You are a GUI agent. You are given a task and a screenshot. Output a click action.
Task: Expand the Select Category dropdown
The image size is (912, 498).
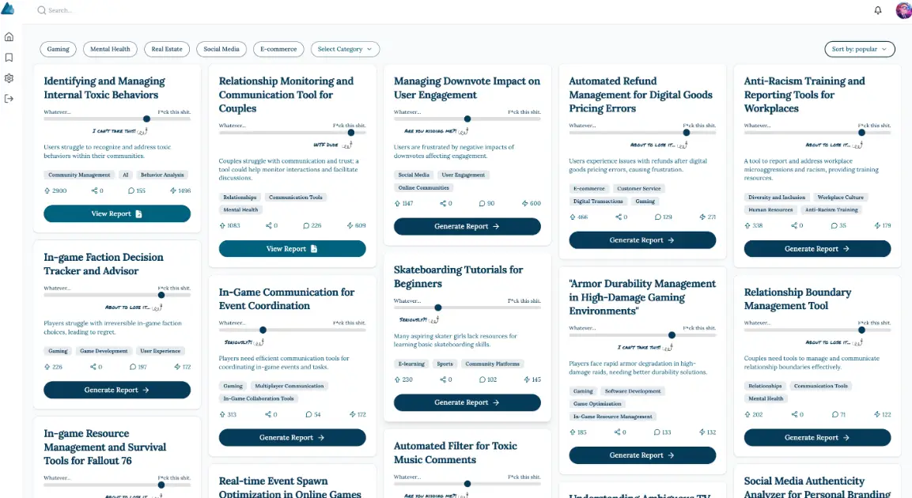[345, 49]
